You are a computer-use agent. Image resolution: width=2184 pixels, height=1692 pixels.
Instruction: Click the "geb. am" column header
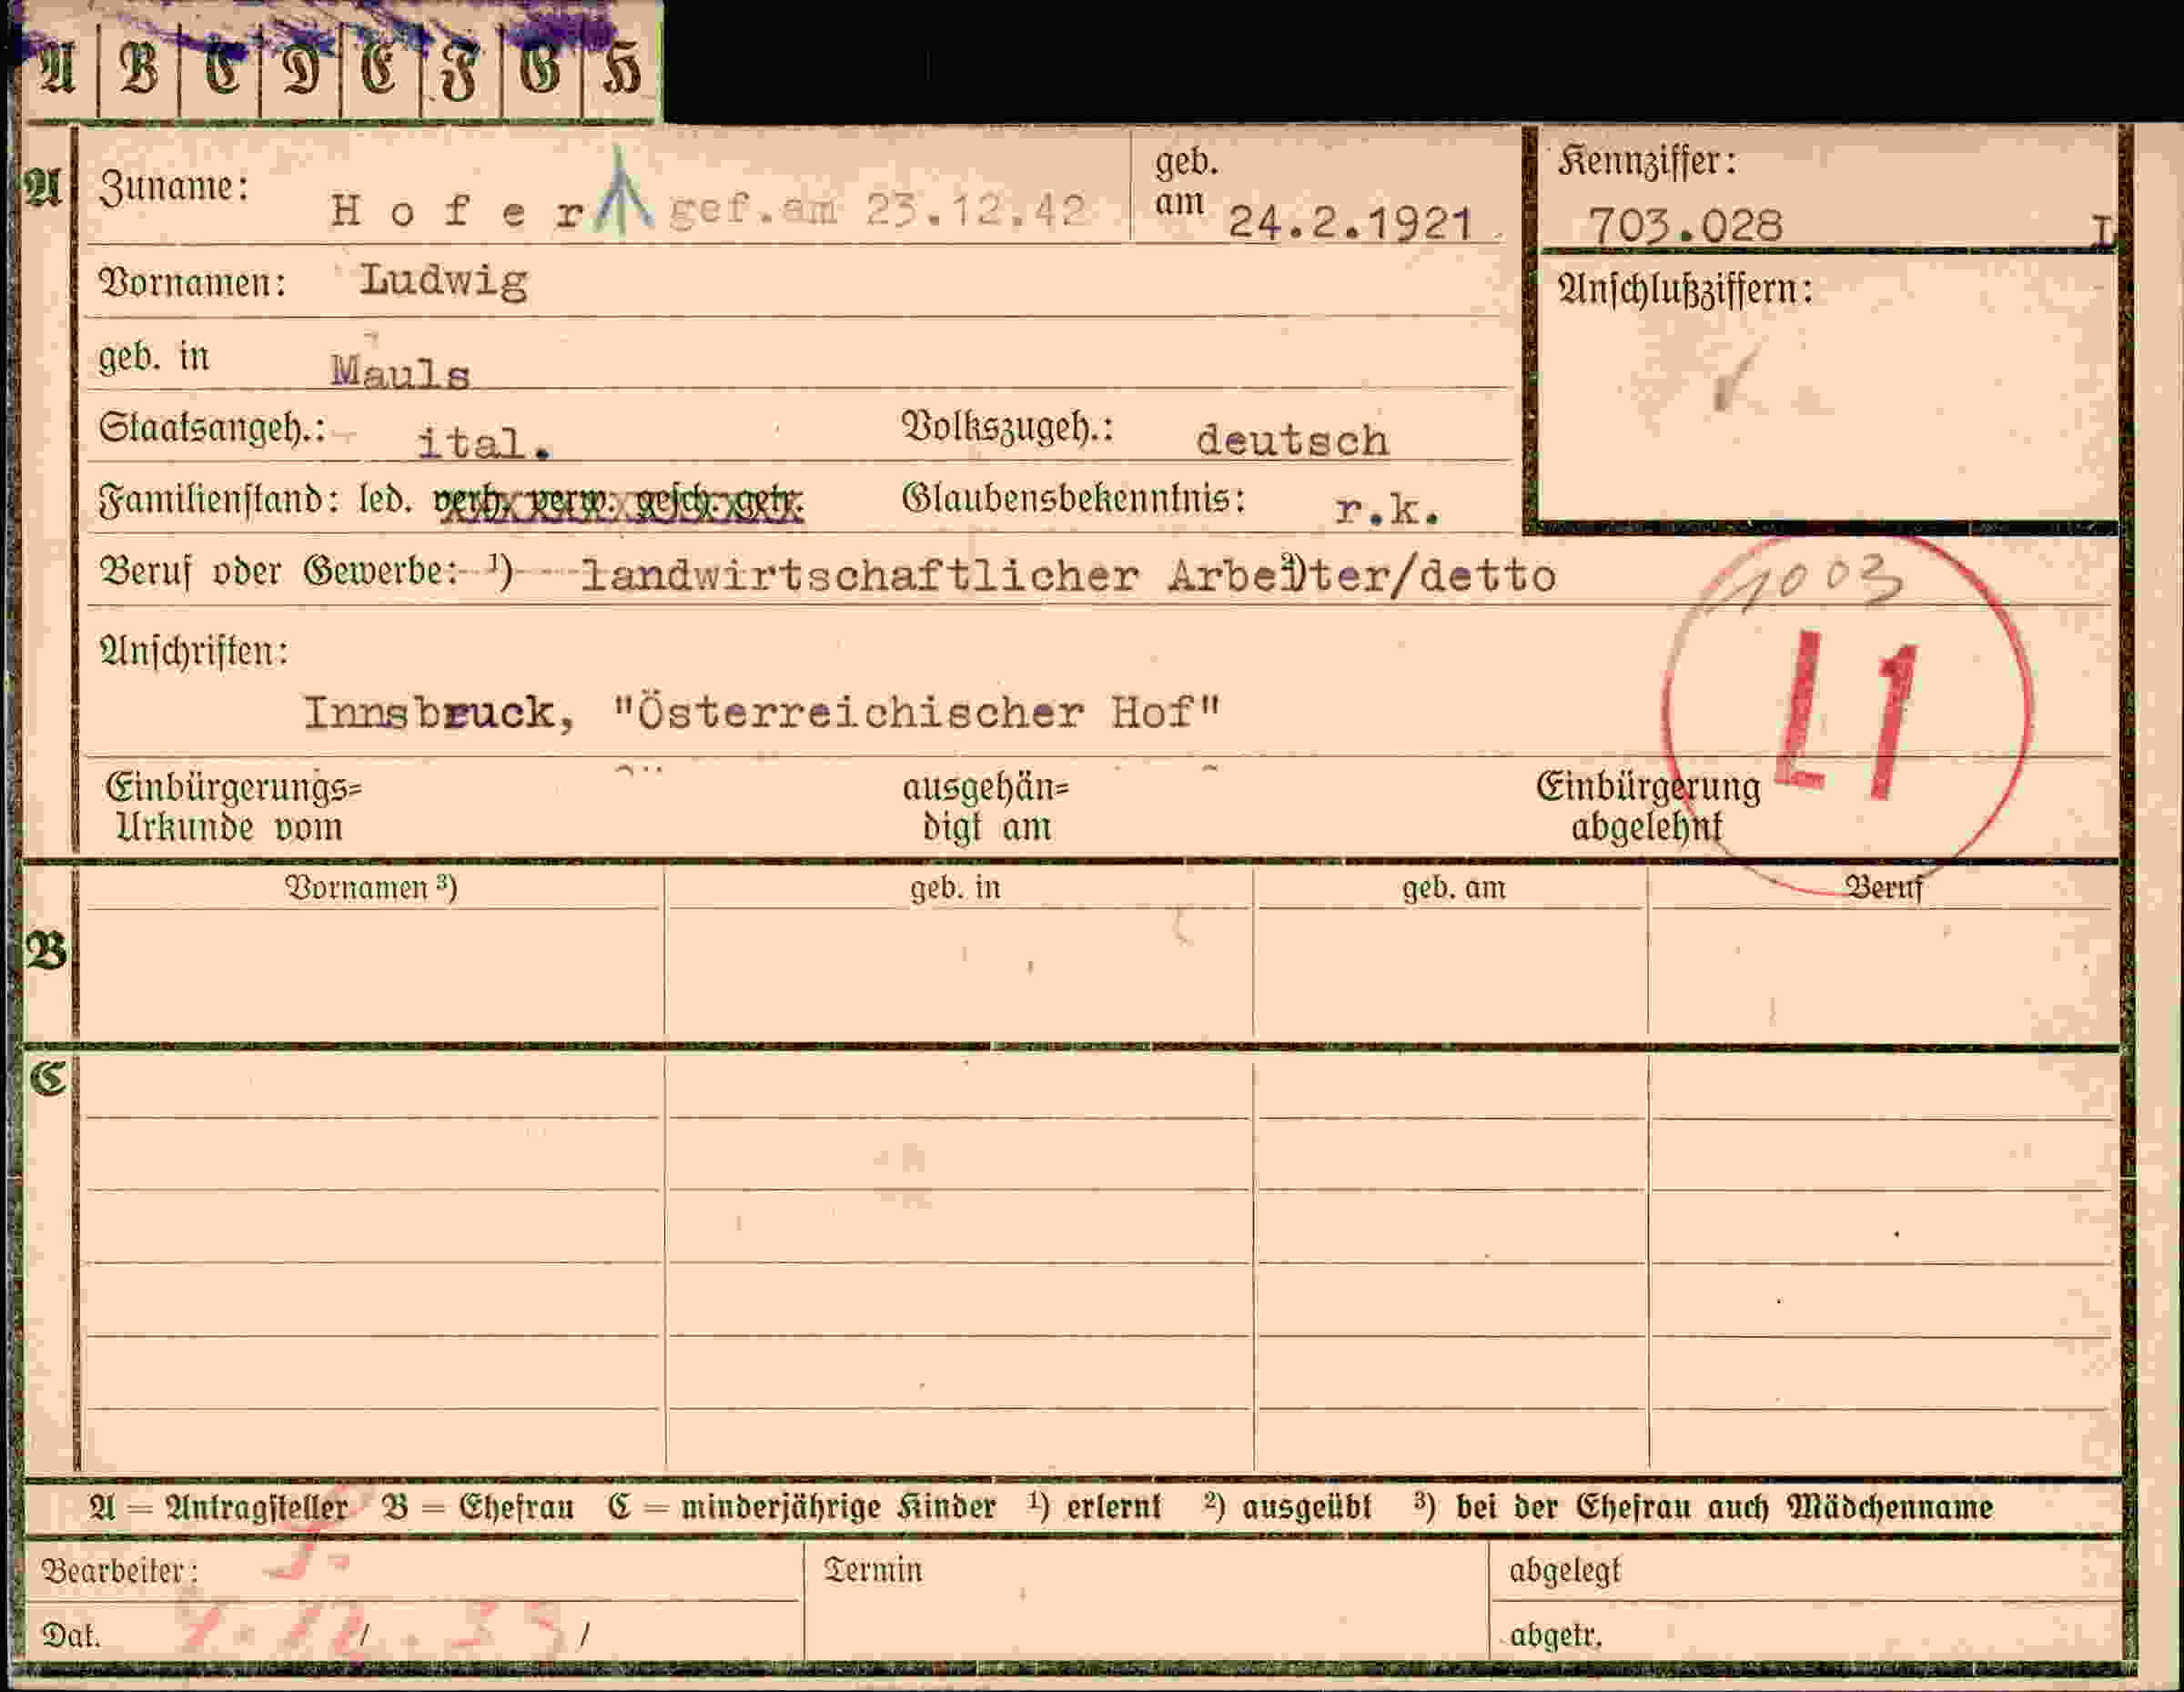tap(1453, 888)
